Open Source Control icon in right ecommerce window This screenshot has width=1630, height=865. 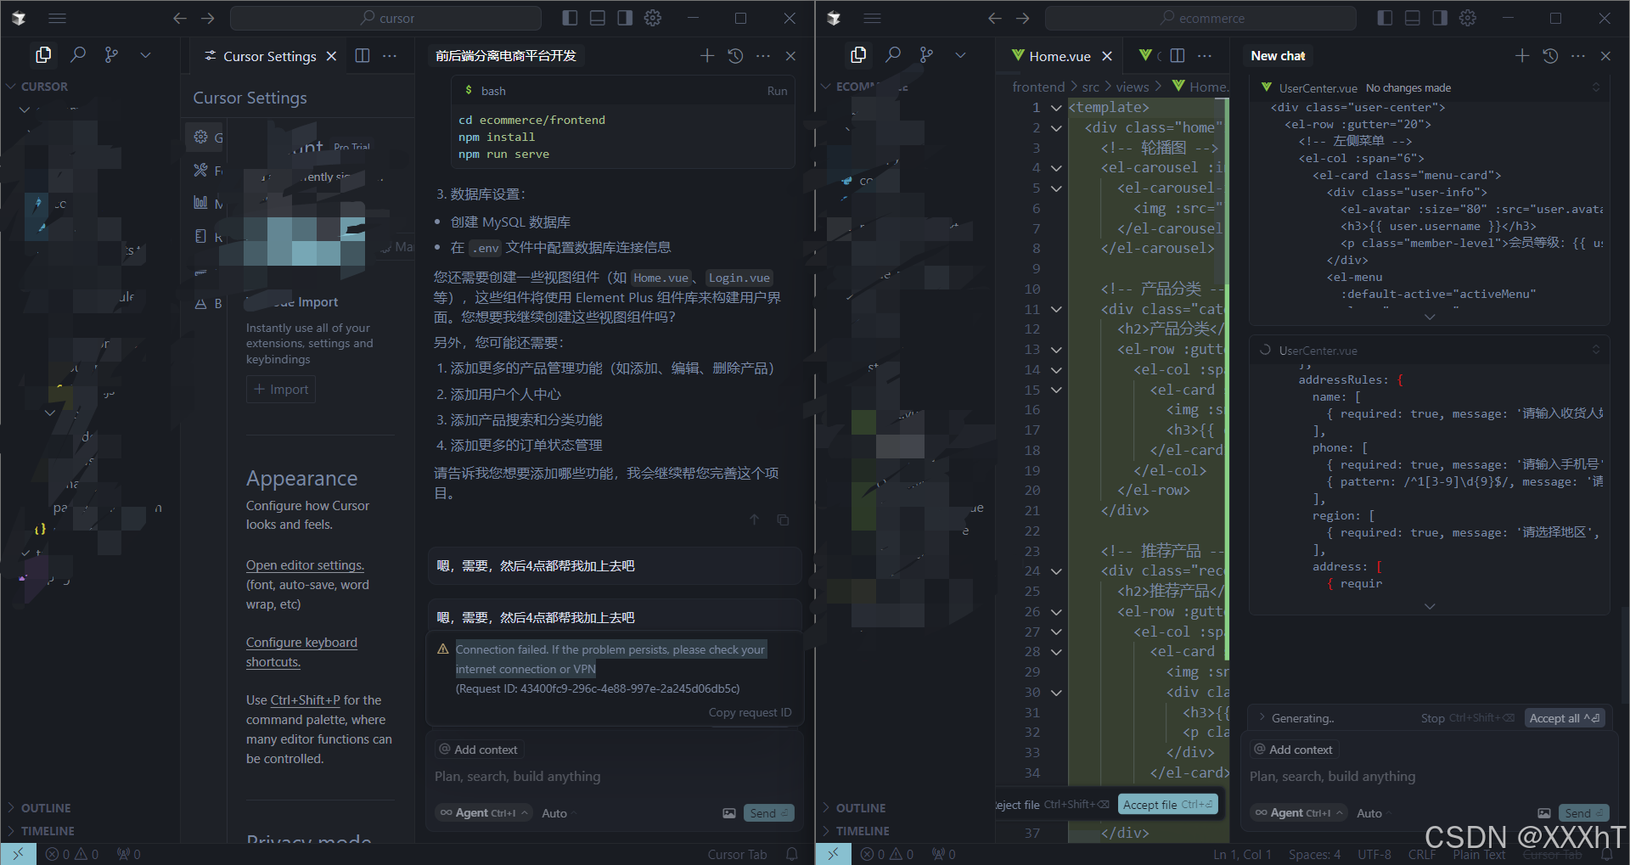click(926, 55)
